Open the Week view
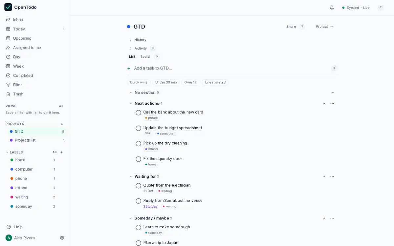The height and width of the screenshot is (246, 394). click(x=35, y=66)
